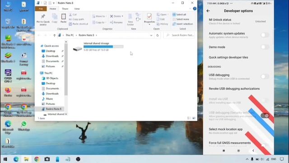289x163 pixels.
Task: Open Firefox desktop shortcut
Action: pos(8,92)
